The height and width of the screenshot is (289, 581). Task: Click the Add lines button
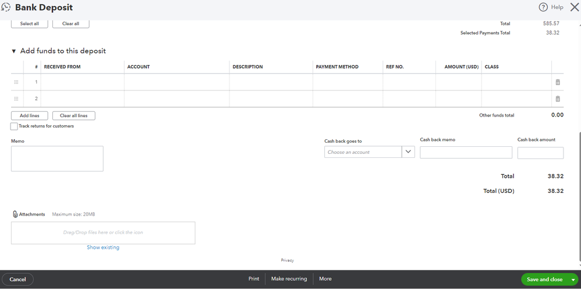[30, 115]
